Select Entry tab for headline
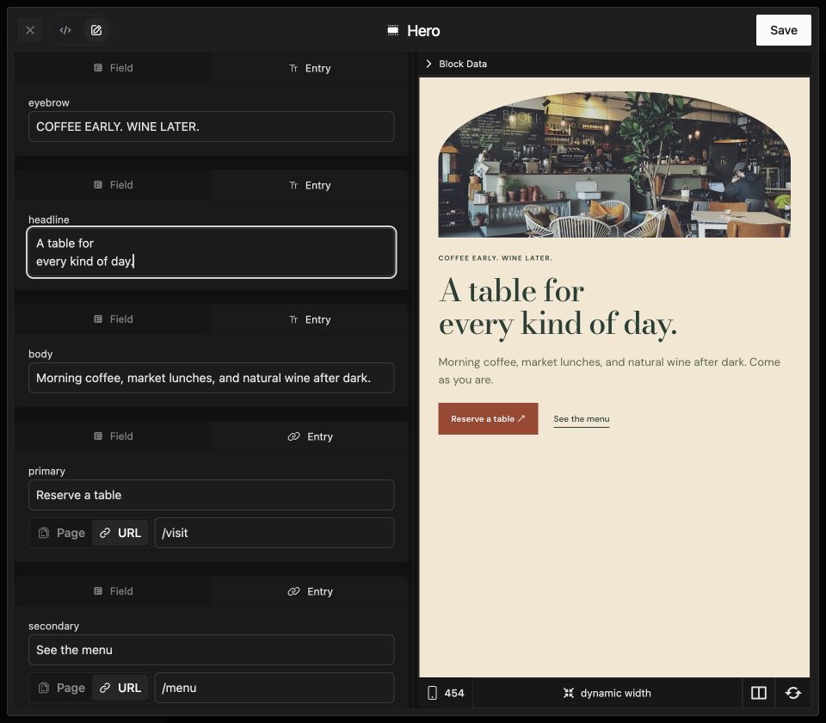 (310, 185)
